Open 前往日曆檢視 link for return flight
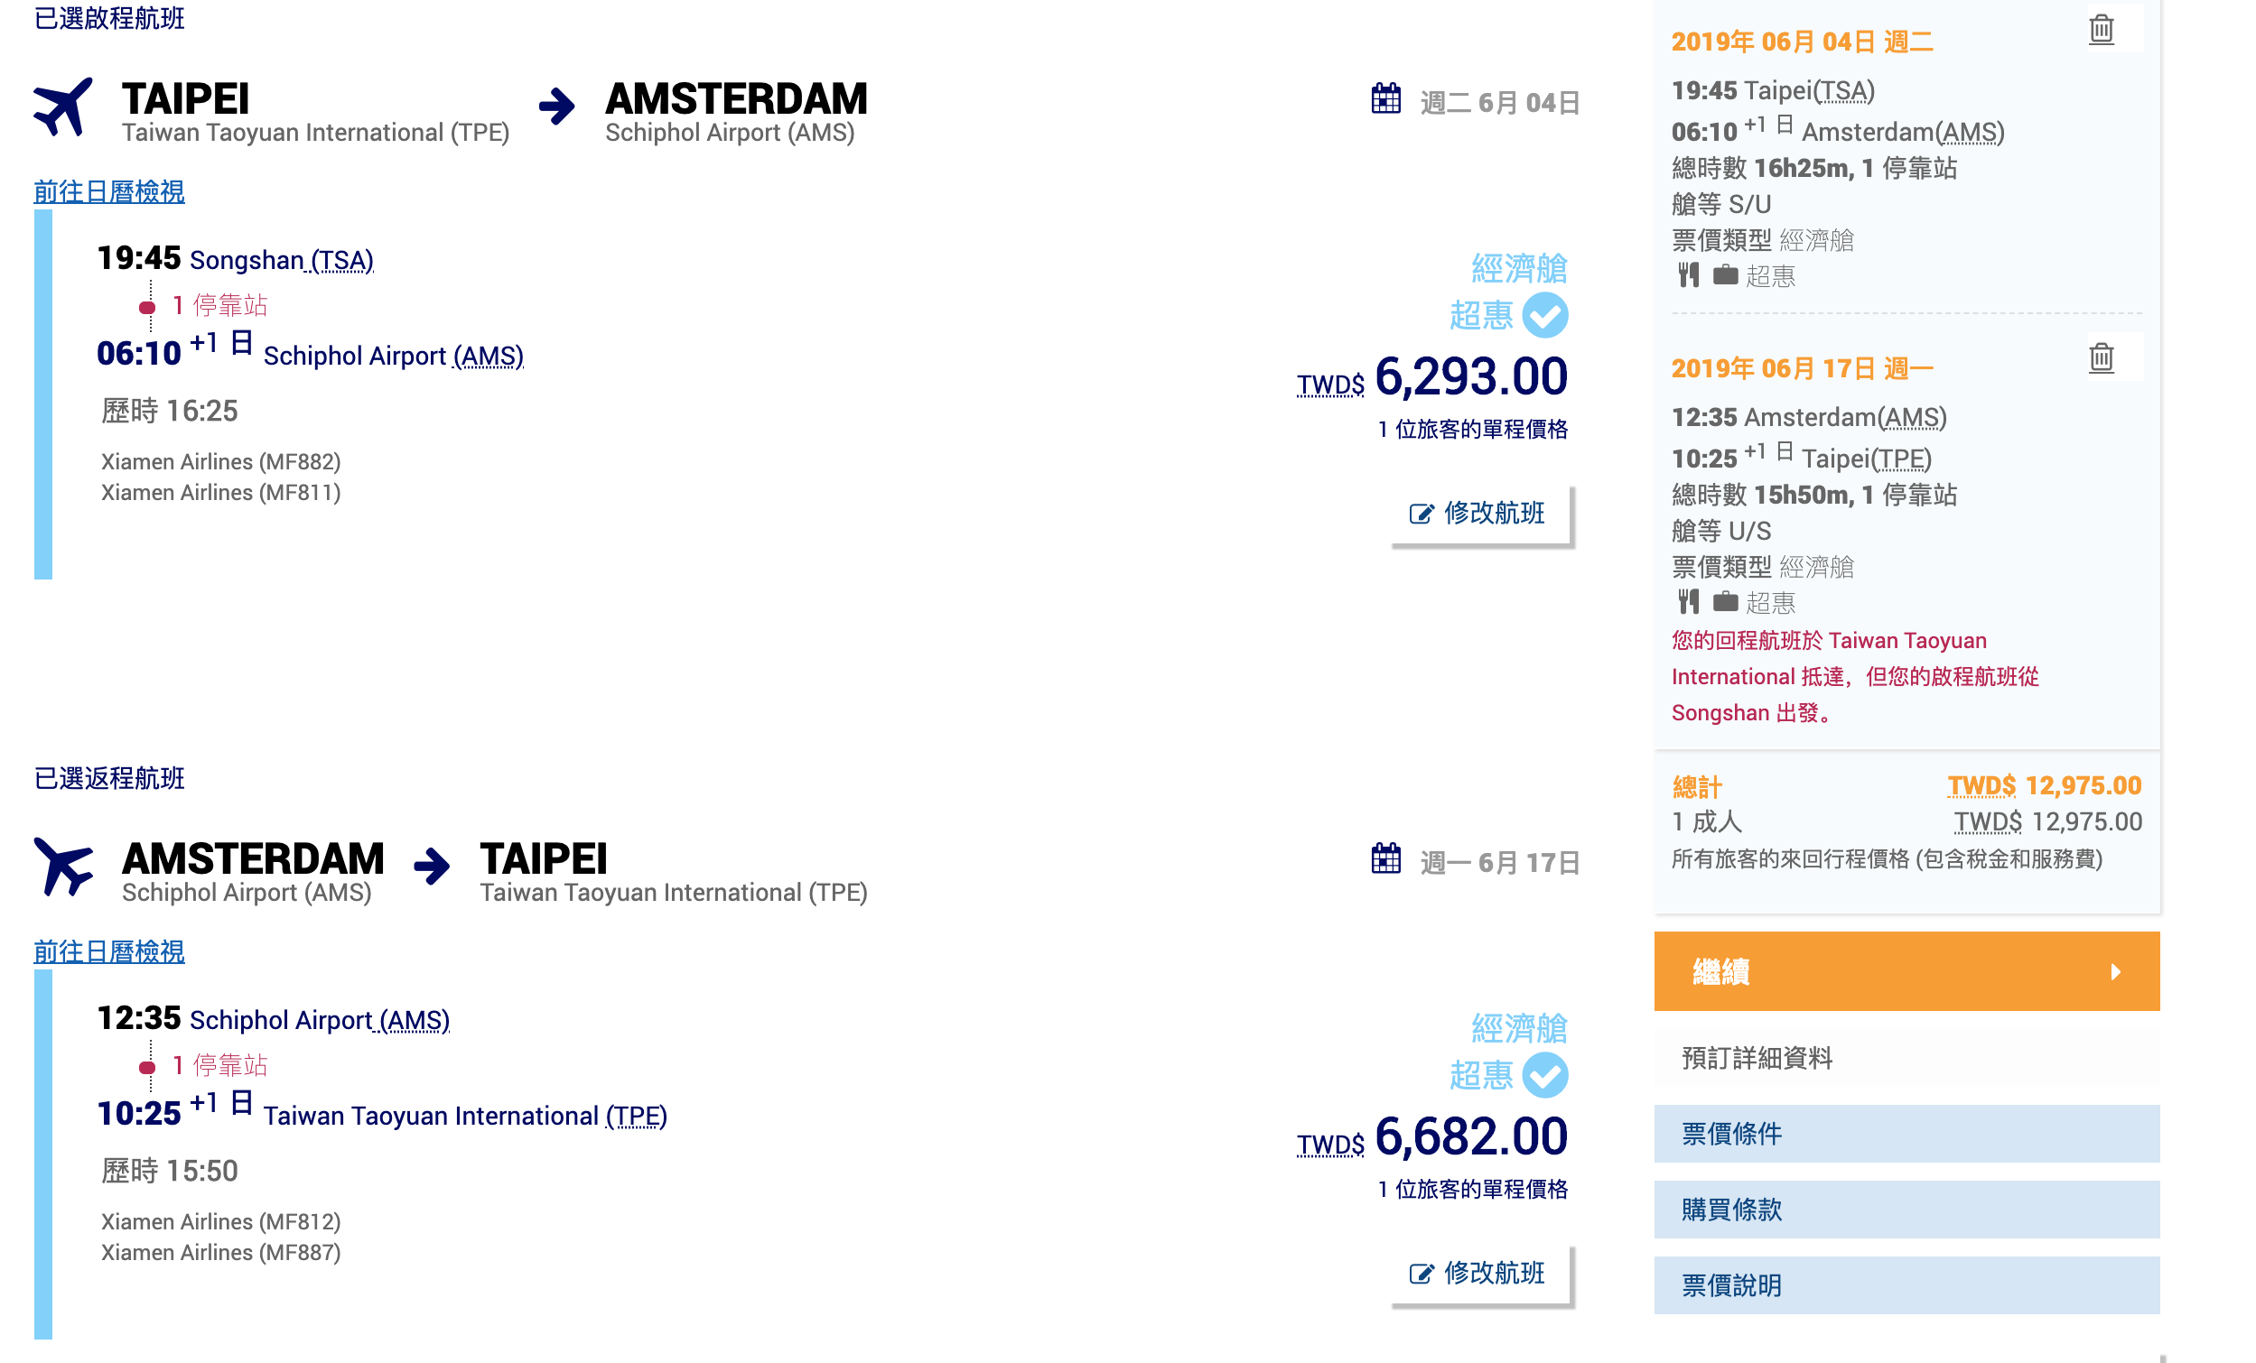2256x1363 pixels. click(109, 952)
